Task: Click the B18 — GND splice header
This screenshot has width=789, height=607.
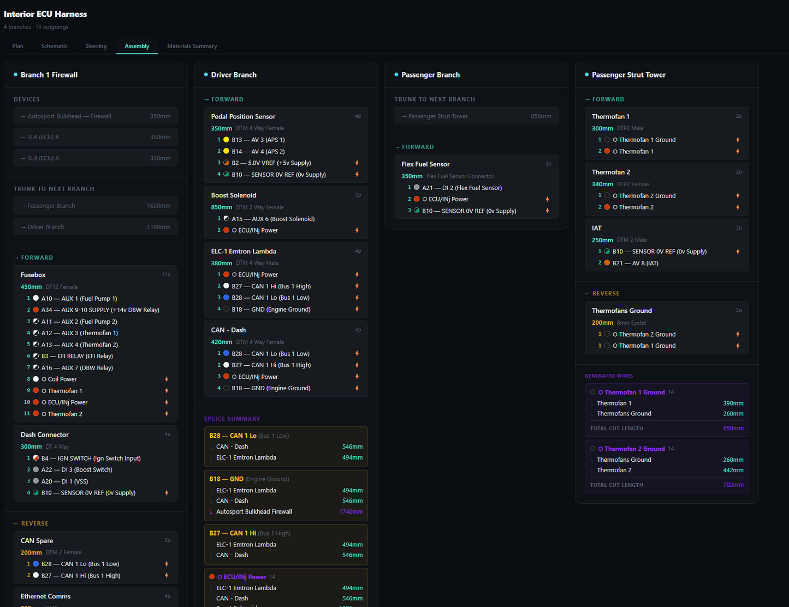Action: tap(249, 479)
